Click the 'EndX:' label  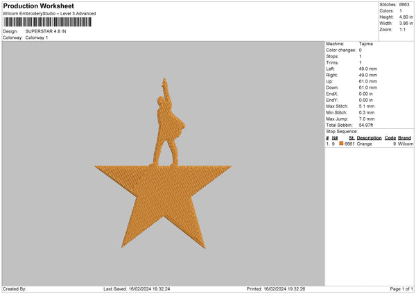pos(332,94)
